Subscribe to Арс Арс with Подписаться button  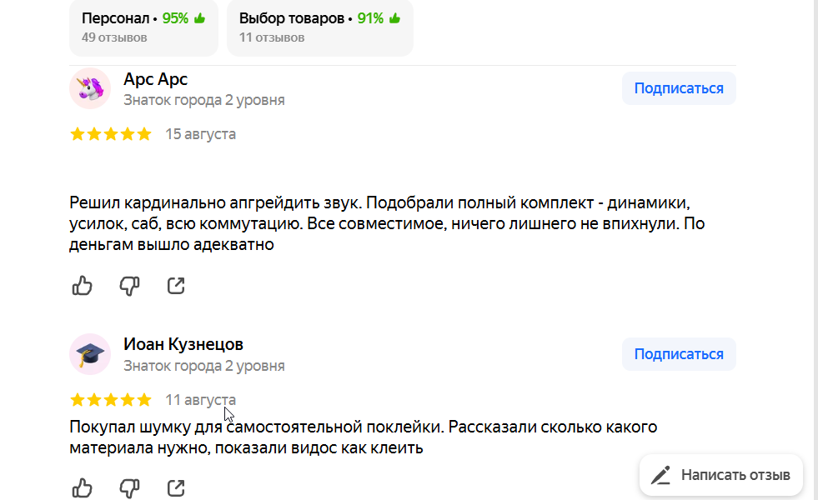679,88
